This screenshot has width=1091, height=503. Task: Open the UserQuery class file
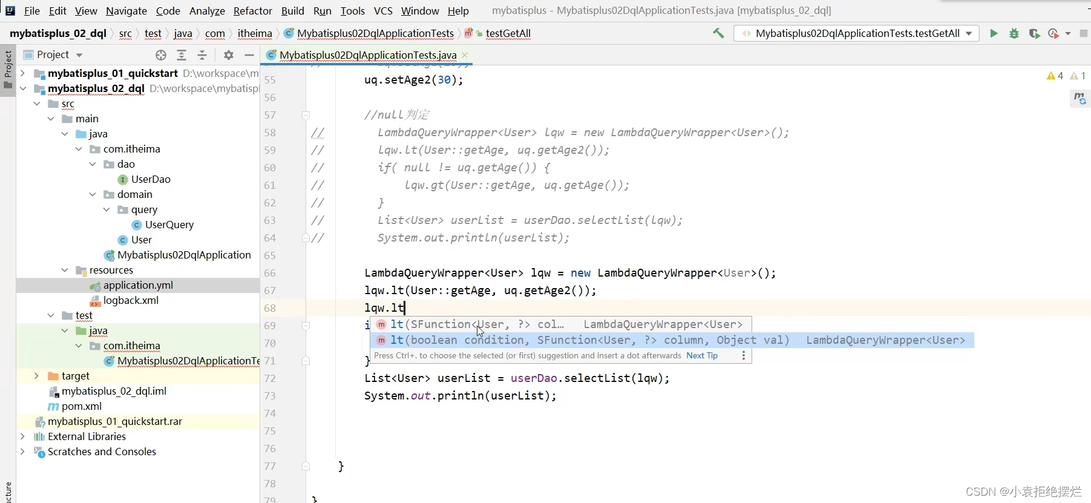[x=169, y=225]
